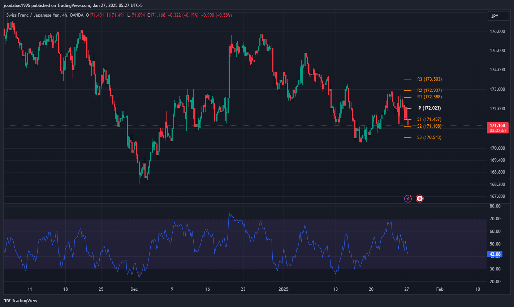This screenshot has width=514, height=307.
Task: Select the S1 (171.457) support label
Action: pyautogui.click(x=429, y=119)
